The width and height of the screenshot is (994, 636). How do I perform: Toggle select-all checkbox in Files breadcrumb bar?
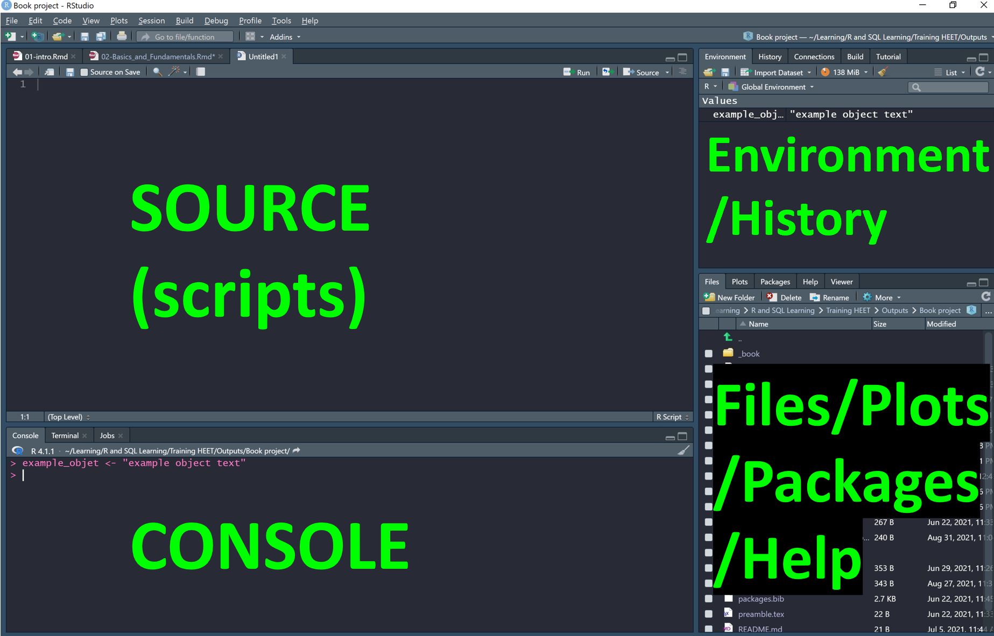(x=706, y=311)
